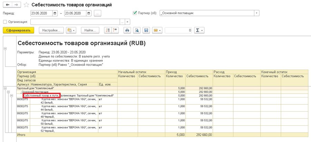Click the print icon in toolbar
Screen dimensions: 311x142
coord(127,30)
